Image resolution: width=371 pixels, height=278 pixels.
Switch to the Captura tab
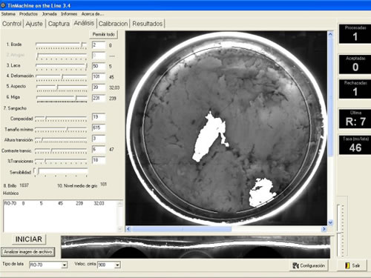click(x=59, y=24)
